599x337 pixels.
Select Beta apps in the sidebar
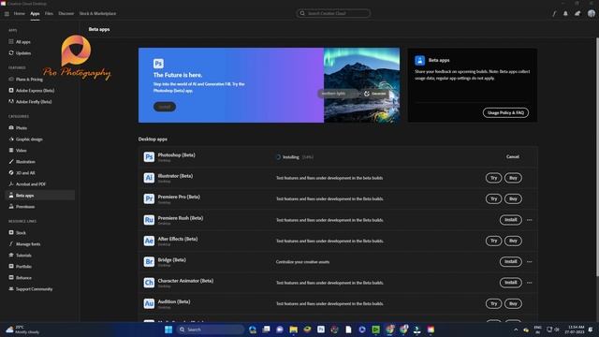pyautogui.click(x=39, y=196)
